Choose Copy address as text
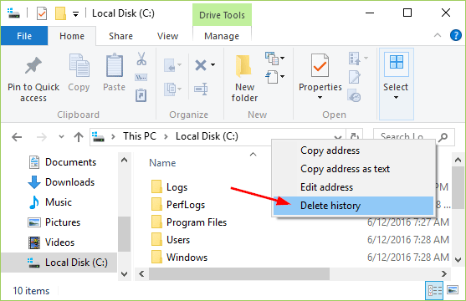This screenshot has height=301, width=466. point(353,169)
